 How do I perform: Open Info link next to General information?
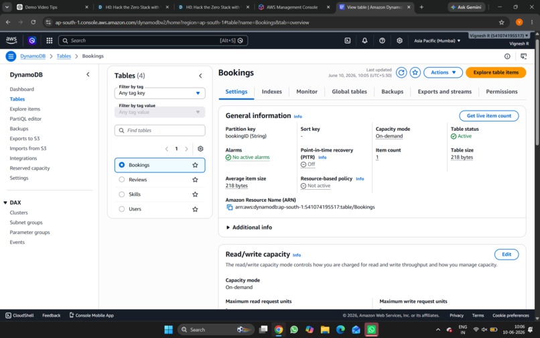[x=298, y=117]
